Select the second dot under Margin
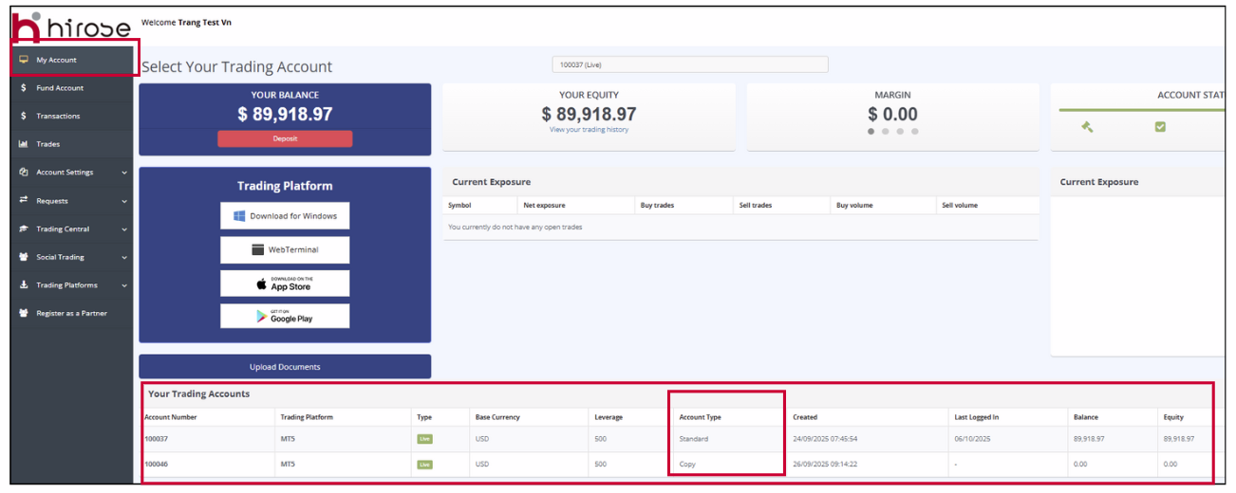The width and height of the screenshot is (1236, 493). click(886, 132)
